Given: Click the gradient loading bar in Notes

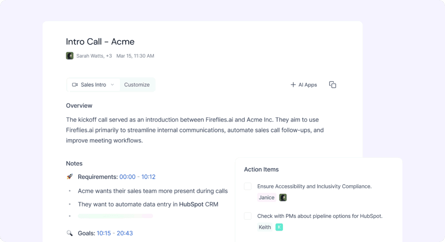Looking at the screenshot, I should click(x=115, y=216).
